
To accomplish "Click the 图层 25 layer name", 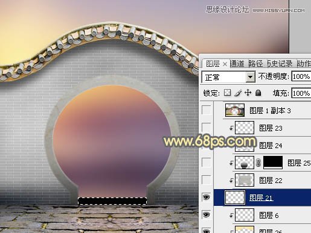I will [x=299, y=163].
